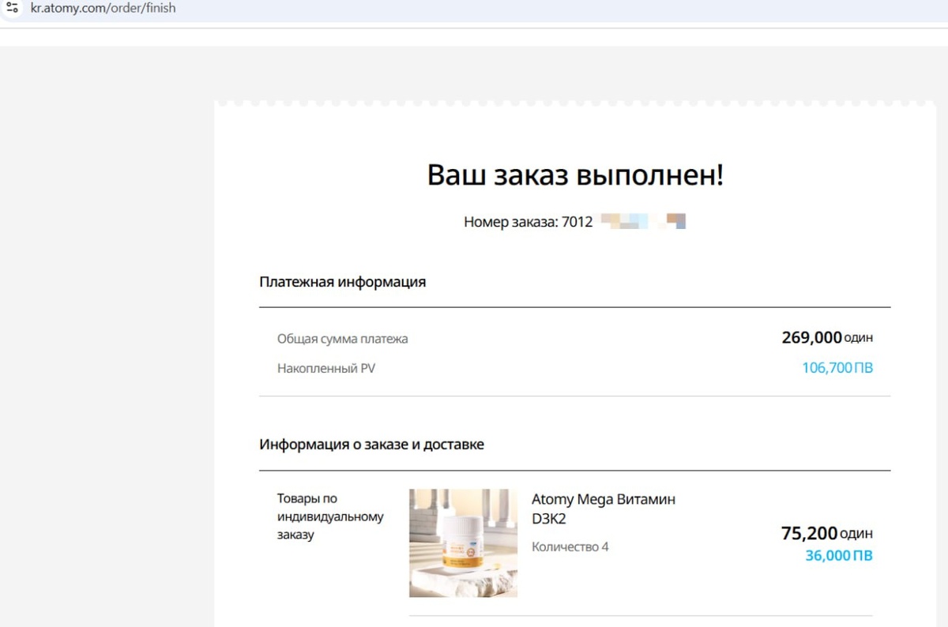This screenshot has width=948, height=627.
Task: Select the label 'Товары по индивидуальному заказу'
Action: click(330, 516)
